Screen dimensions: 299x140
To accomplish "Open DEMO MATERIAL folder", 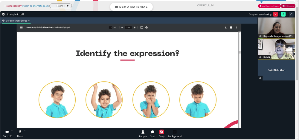I will point(131,7).
